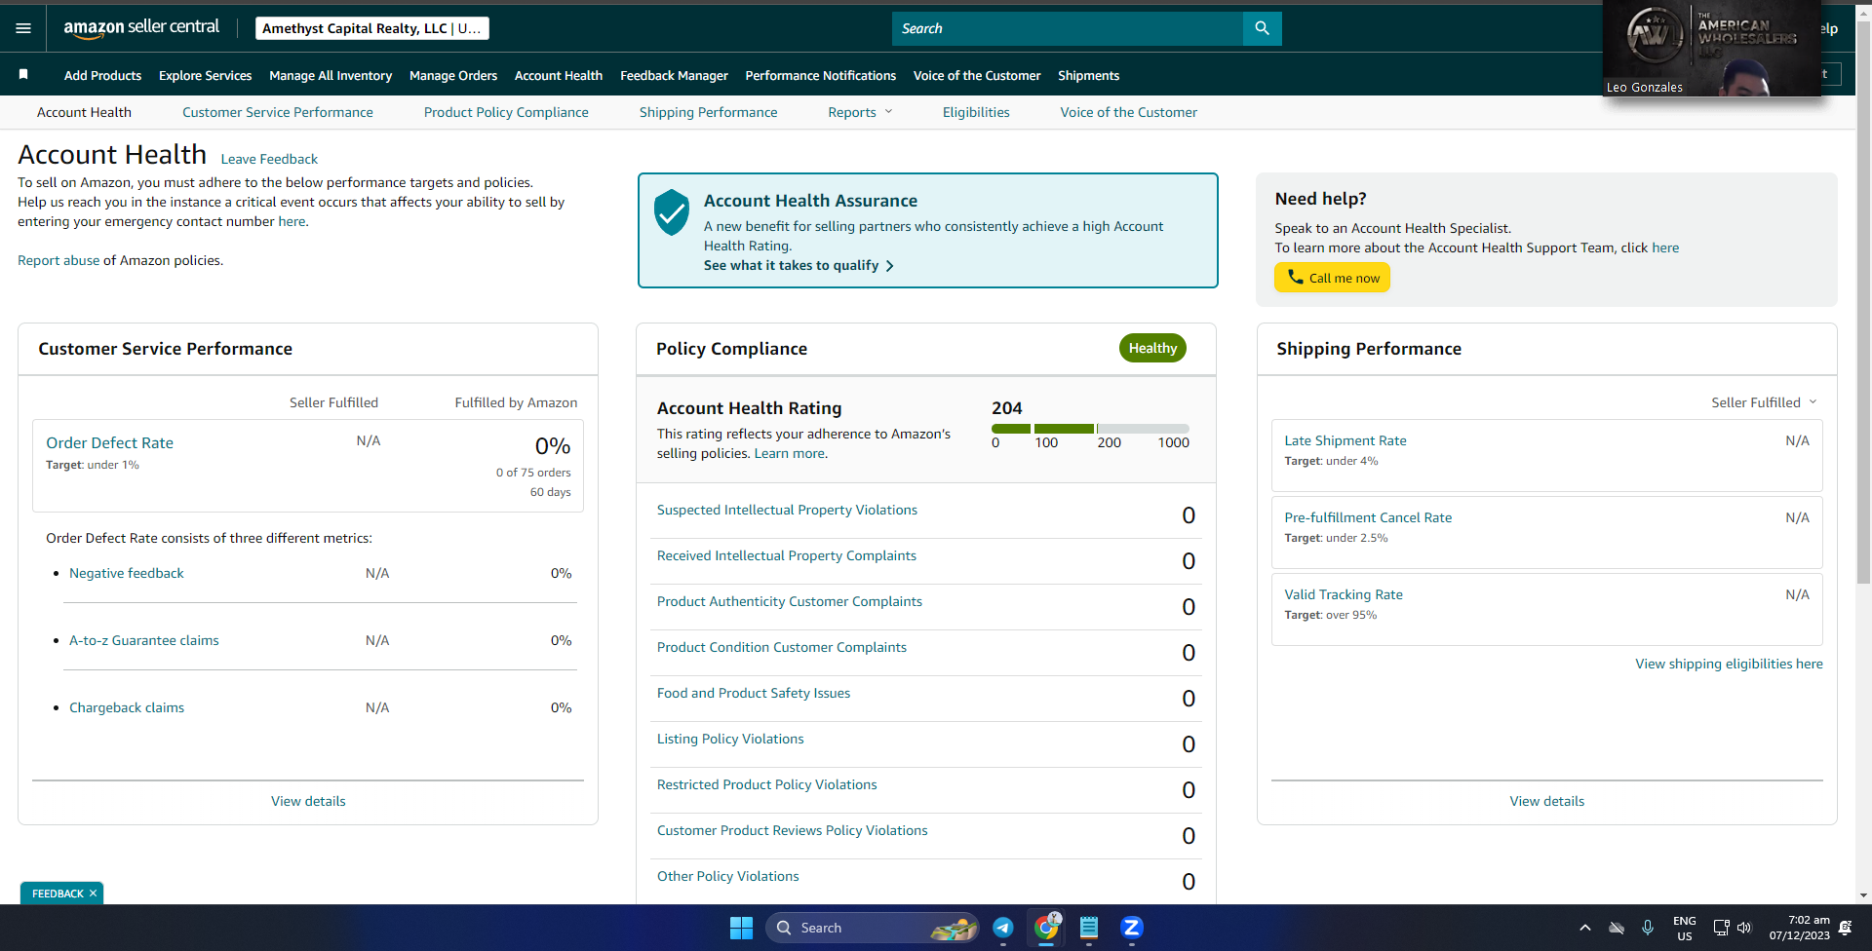Click the Account Health Rating progress bar
This screenshot has height=951, width=1872.
pos(1090,429)
